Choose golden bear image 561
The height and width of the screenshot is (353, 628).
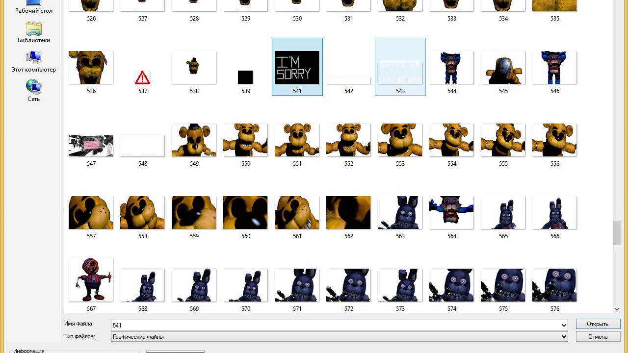[297, 212]
